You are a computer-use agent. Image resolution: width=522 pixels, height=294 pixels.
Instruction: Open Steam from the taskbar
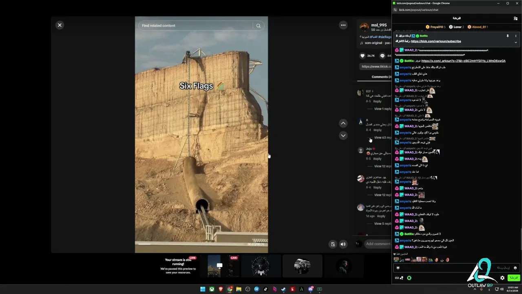pos(283,289)
